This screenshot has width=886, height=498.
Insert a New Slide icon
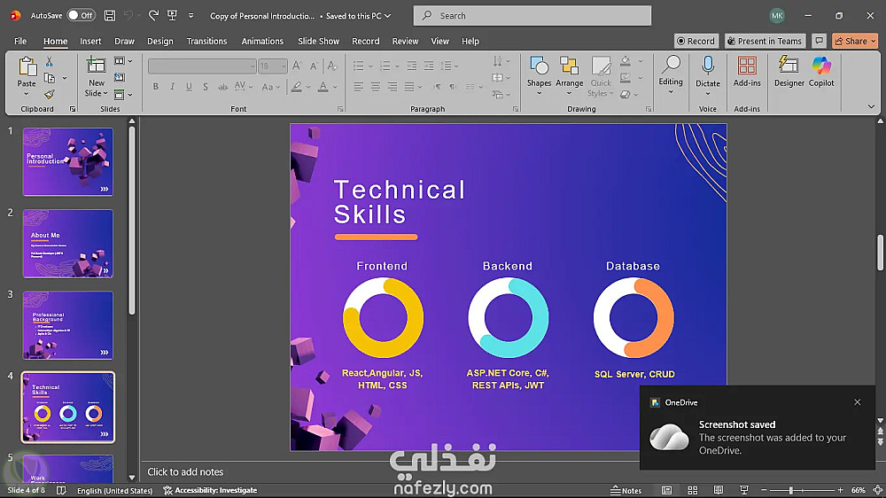96,65
